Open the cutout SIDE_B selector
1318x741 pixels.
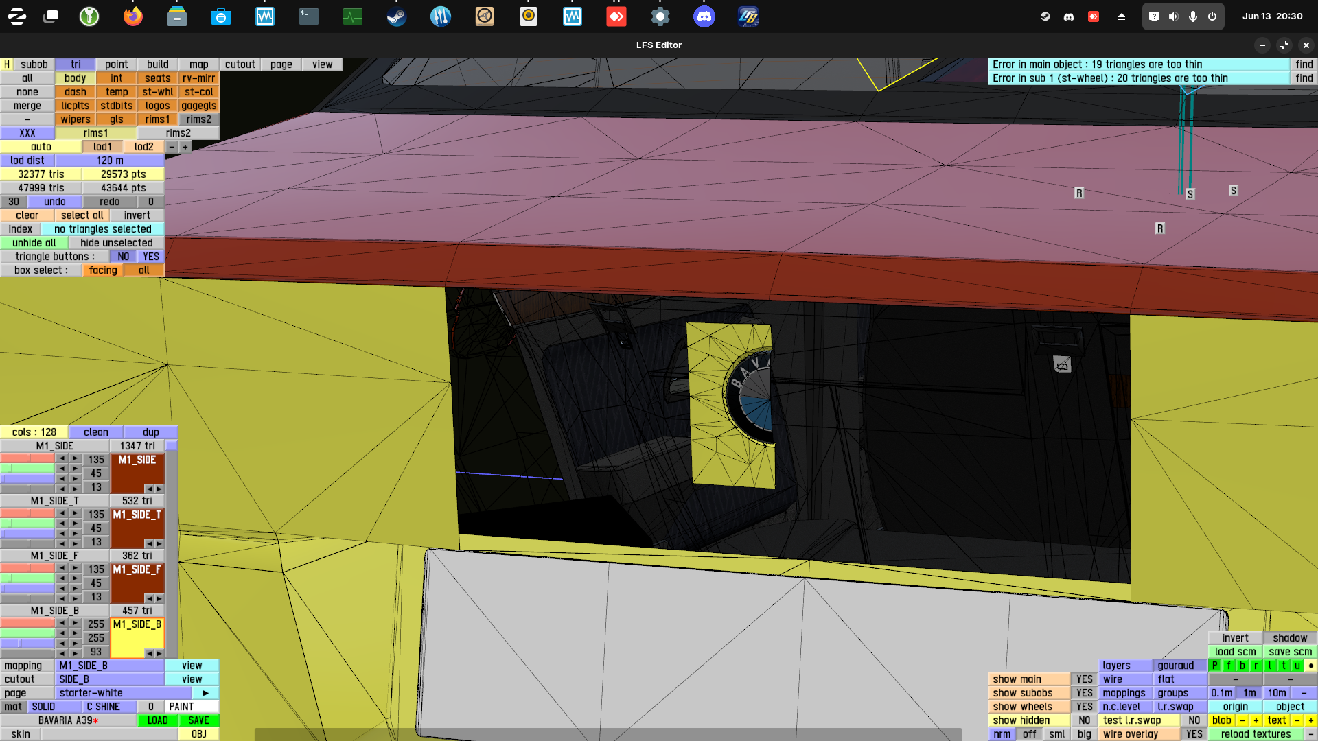pyautogui.click(x=110, y=679)
